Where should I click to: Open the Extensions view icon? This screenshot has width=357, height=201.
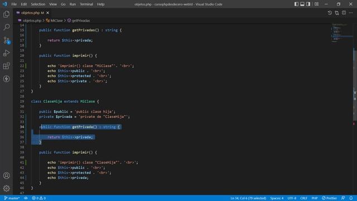coord(6,66)
